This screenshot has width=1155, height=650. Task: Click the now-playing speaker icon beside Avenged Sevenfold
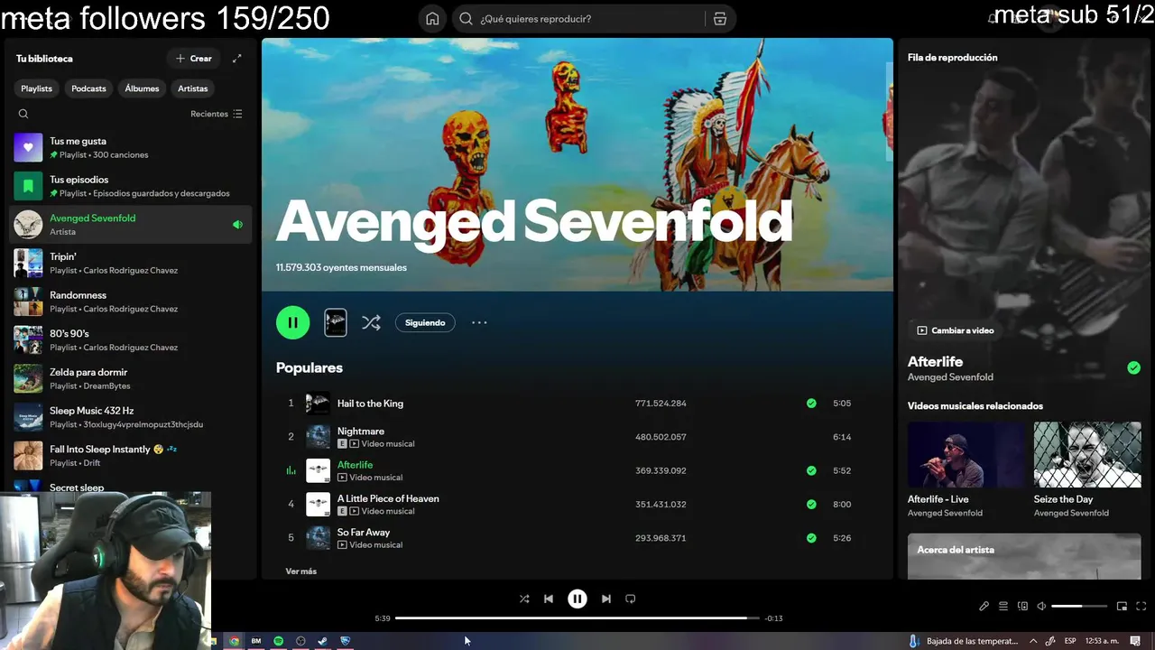[x=237, y=225]
